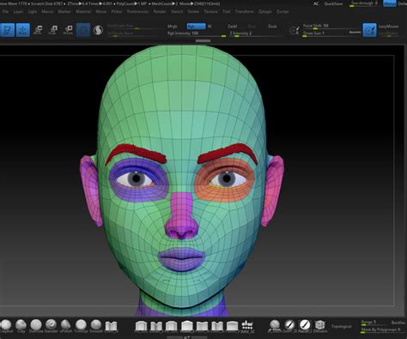Toggle the Menus button
The height and width of the screenshot is (339, 407).
(389, 3)
